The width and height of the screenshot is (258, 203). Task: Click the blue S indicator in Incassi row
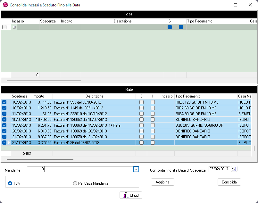pyautogui.click(x=170, y=27)
